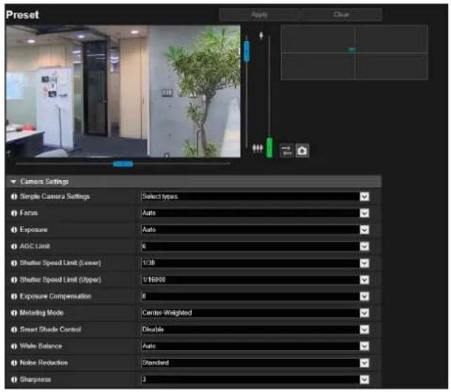The height and width of the screenshot is (392, 451).
Task: Click the info icon next to Noise Reduction
Action: coord(14,363)
